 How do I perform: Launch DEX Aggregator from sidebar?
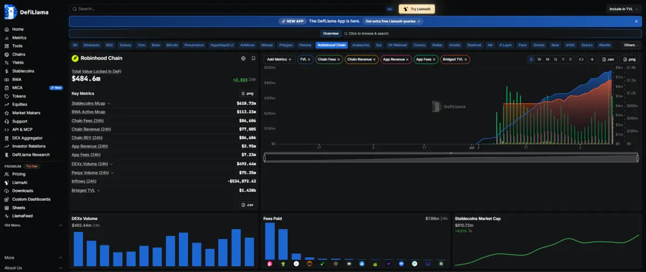click(24, 138)
